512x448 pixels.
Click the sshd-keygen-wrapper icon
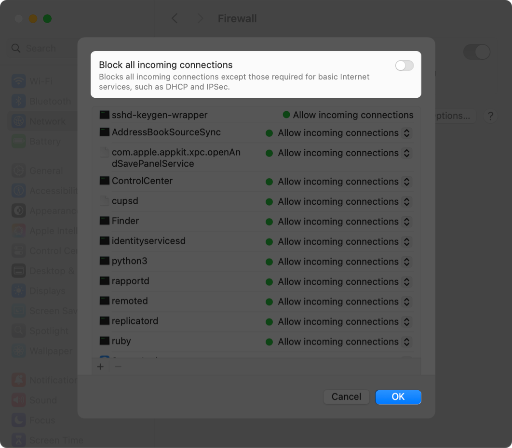105,115
